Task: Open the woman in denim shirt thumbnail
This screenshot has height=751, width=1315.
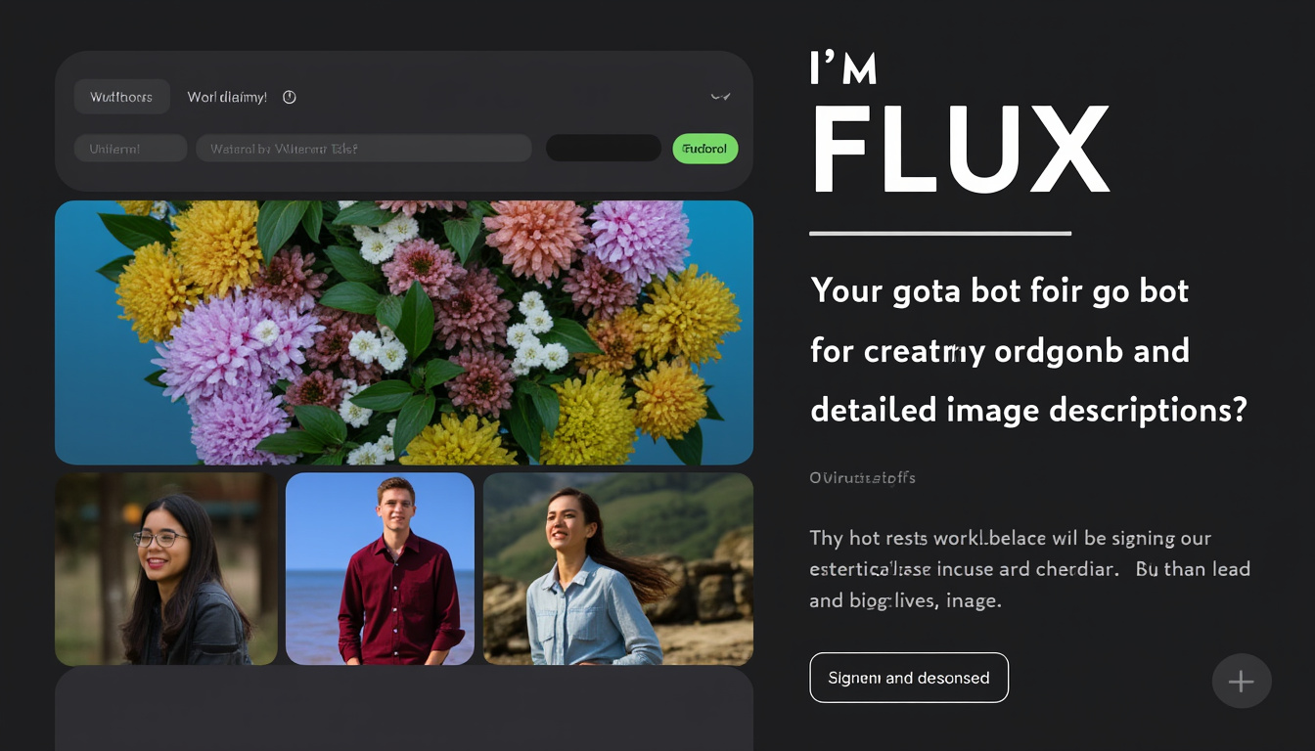Action: point(618,569)
